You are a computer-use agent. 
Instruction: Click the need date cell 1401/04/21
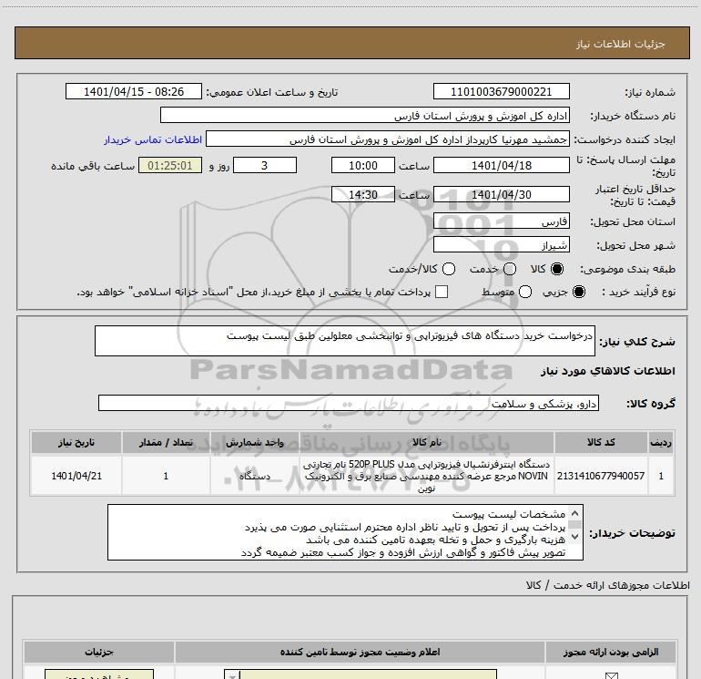(76, 476)
